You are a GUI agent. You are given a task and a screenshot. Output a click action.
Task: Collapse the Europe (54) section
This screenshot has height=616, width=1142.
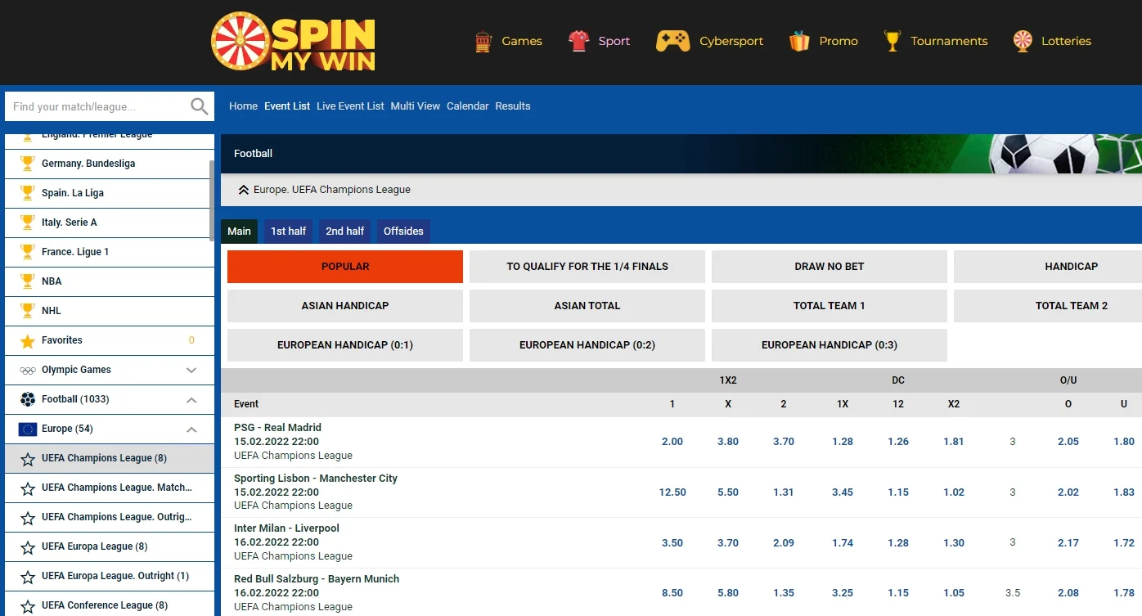[191, 429]
